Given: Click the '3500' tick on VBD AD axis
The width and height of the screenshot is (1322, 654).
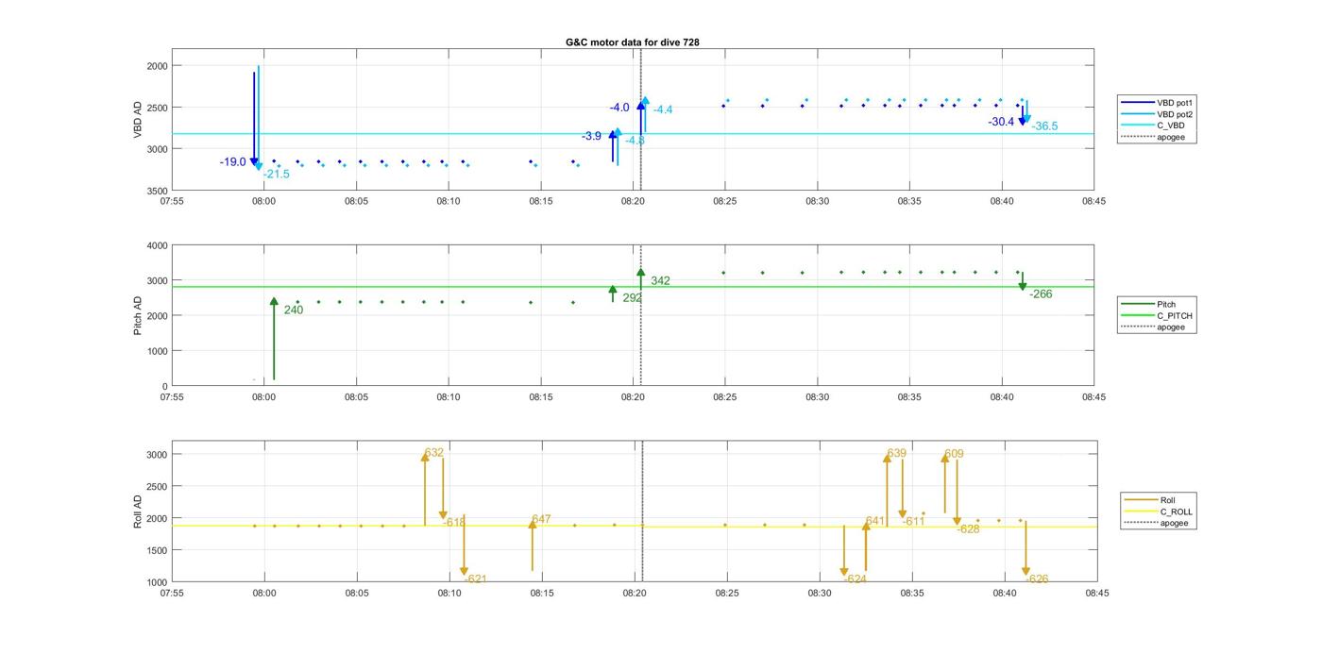Looking at the screenshot, I should pyautogui.click(x=156, y=191).
